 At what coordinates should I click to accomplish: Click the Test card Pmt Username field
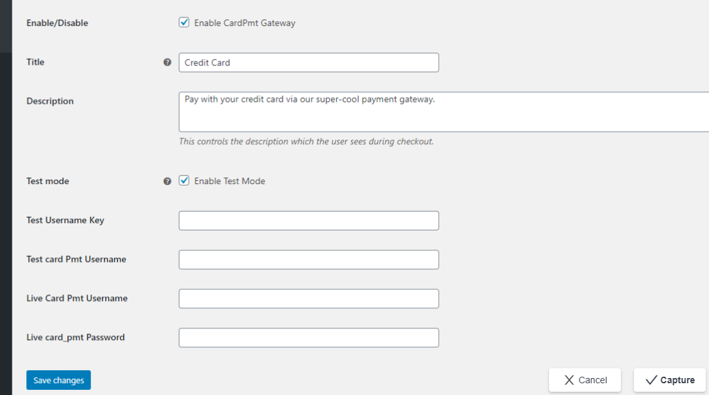[308, 259]
